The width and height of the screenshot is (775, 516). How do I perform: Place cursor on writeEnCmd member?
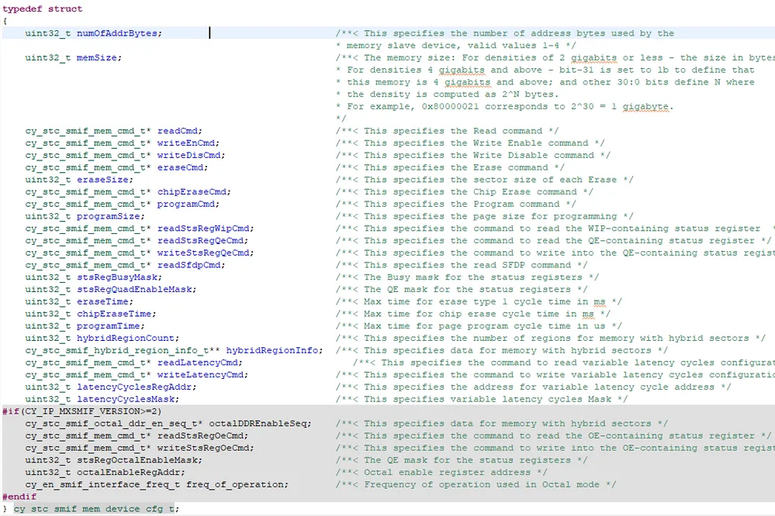(x=186, y=143)
